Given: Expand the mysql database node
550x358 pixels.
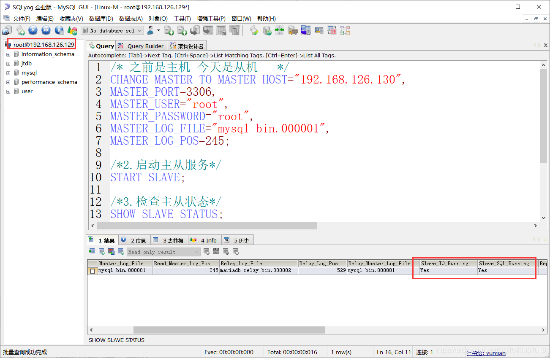Looking at the screenshot, I should tap(8, 73).
